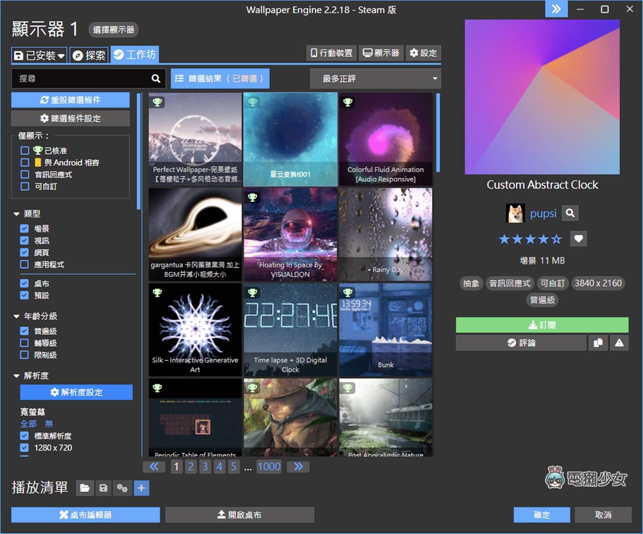Rate five stars by clicking the last star
This screenshot has width=643, height=534.
coord(557,239)
